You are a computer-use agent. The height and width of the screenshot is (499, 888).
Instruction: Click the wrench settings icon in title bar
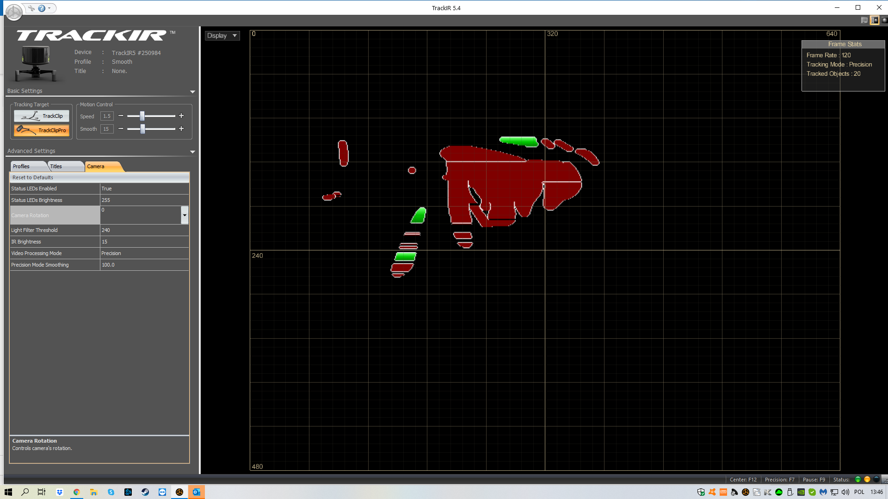tap(31, 8)
